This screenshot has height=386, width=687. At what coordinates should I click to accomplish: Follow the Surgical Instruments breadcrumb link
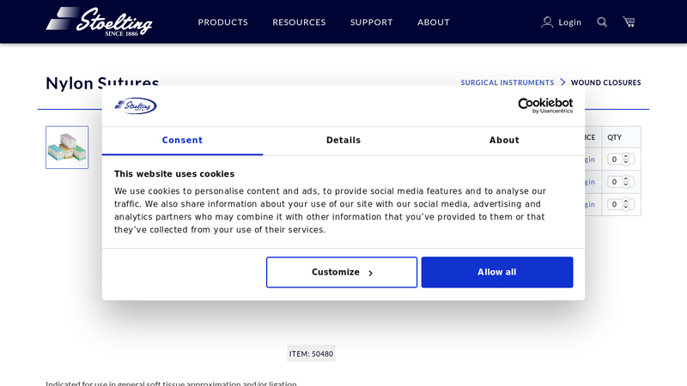click(x=507, y=83)
